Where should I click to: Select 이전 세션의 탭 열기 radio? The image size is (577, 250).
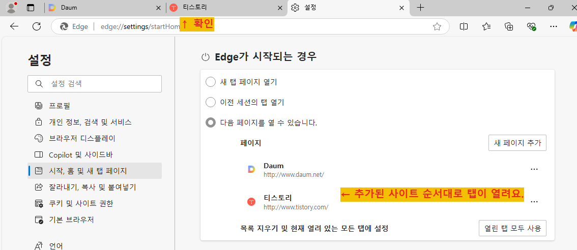pos(211,102)
